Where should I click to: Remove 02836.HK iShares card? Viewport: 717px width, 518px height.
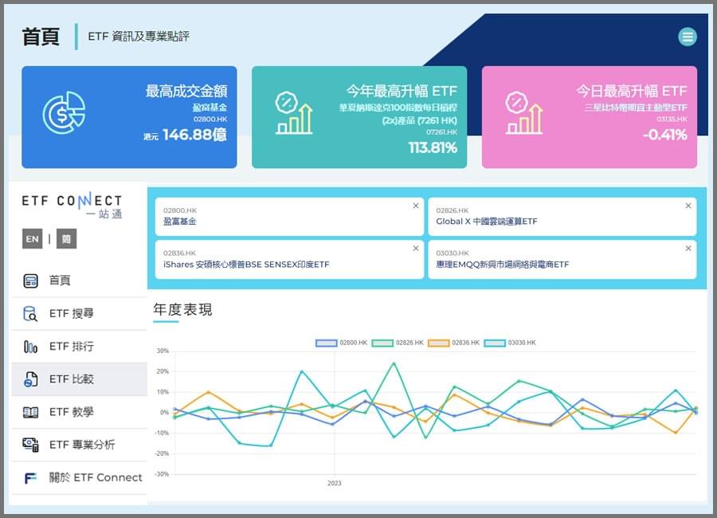pyautogui.click(x=416, y=249)
